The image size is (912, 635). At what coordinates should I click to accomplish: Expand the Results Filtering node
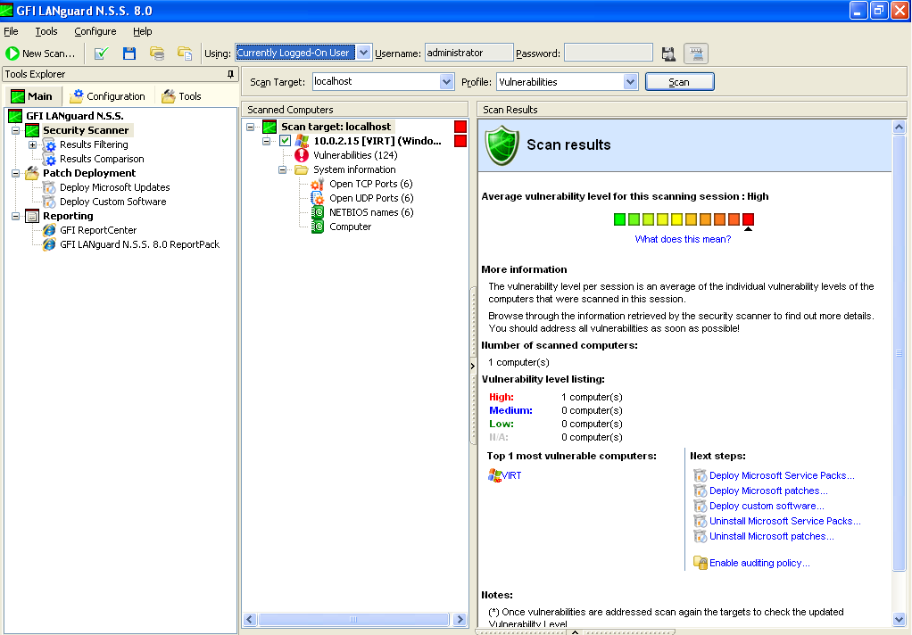32,144
